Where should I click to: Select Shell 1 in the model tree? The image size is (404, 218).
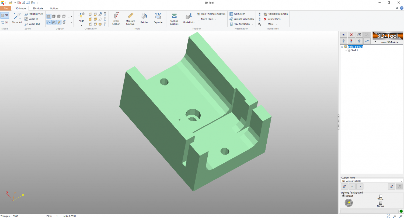click(x=354, y=50)
